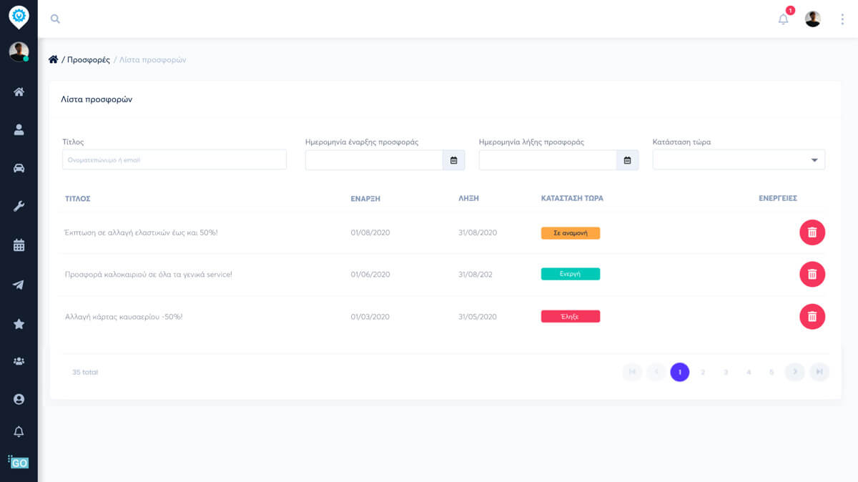
Task: Delete the offer Έκπτωση σε αλλαγή ελαστικών
Action: (x=812, y=232)
